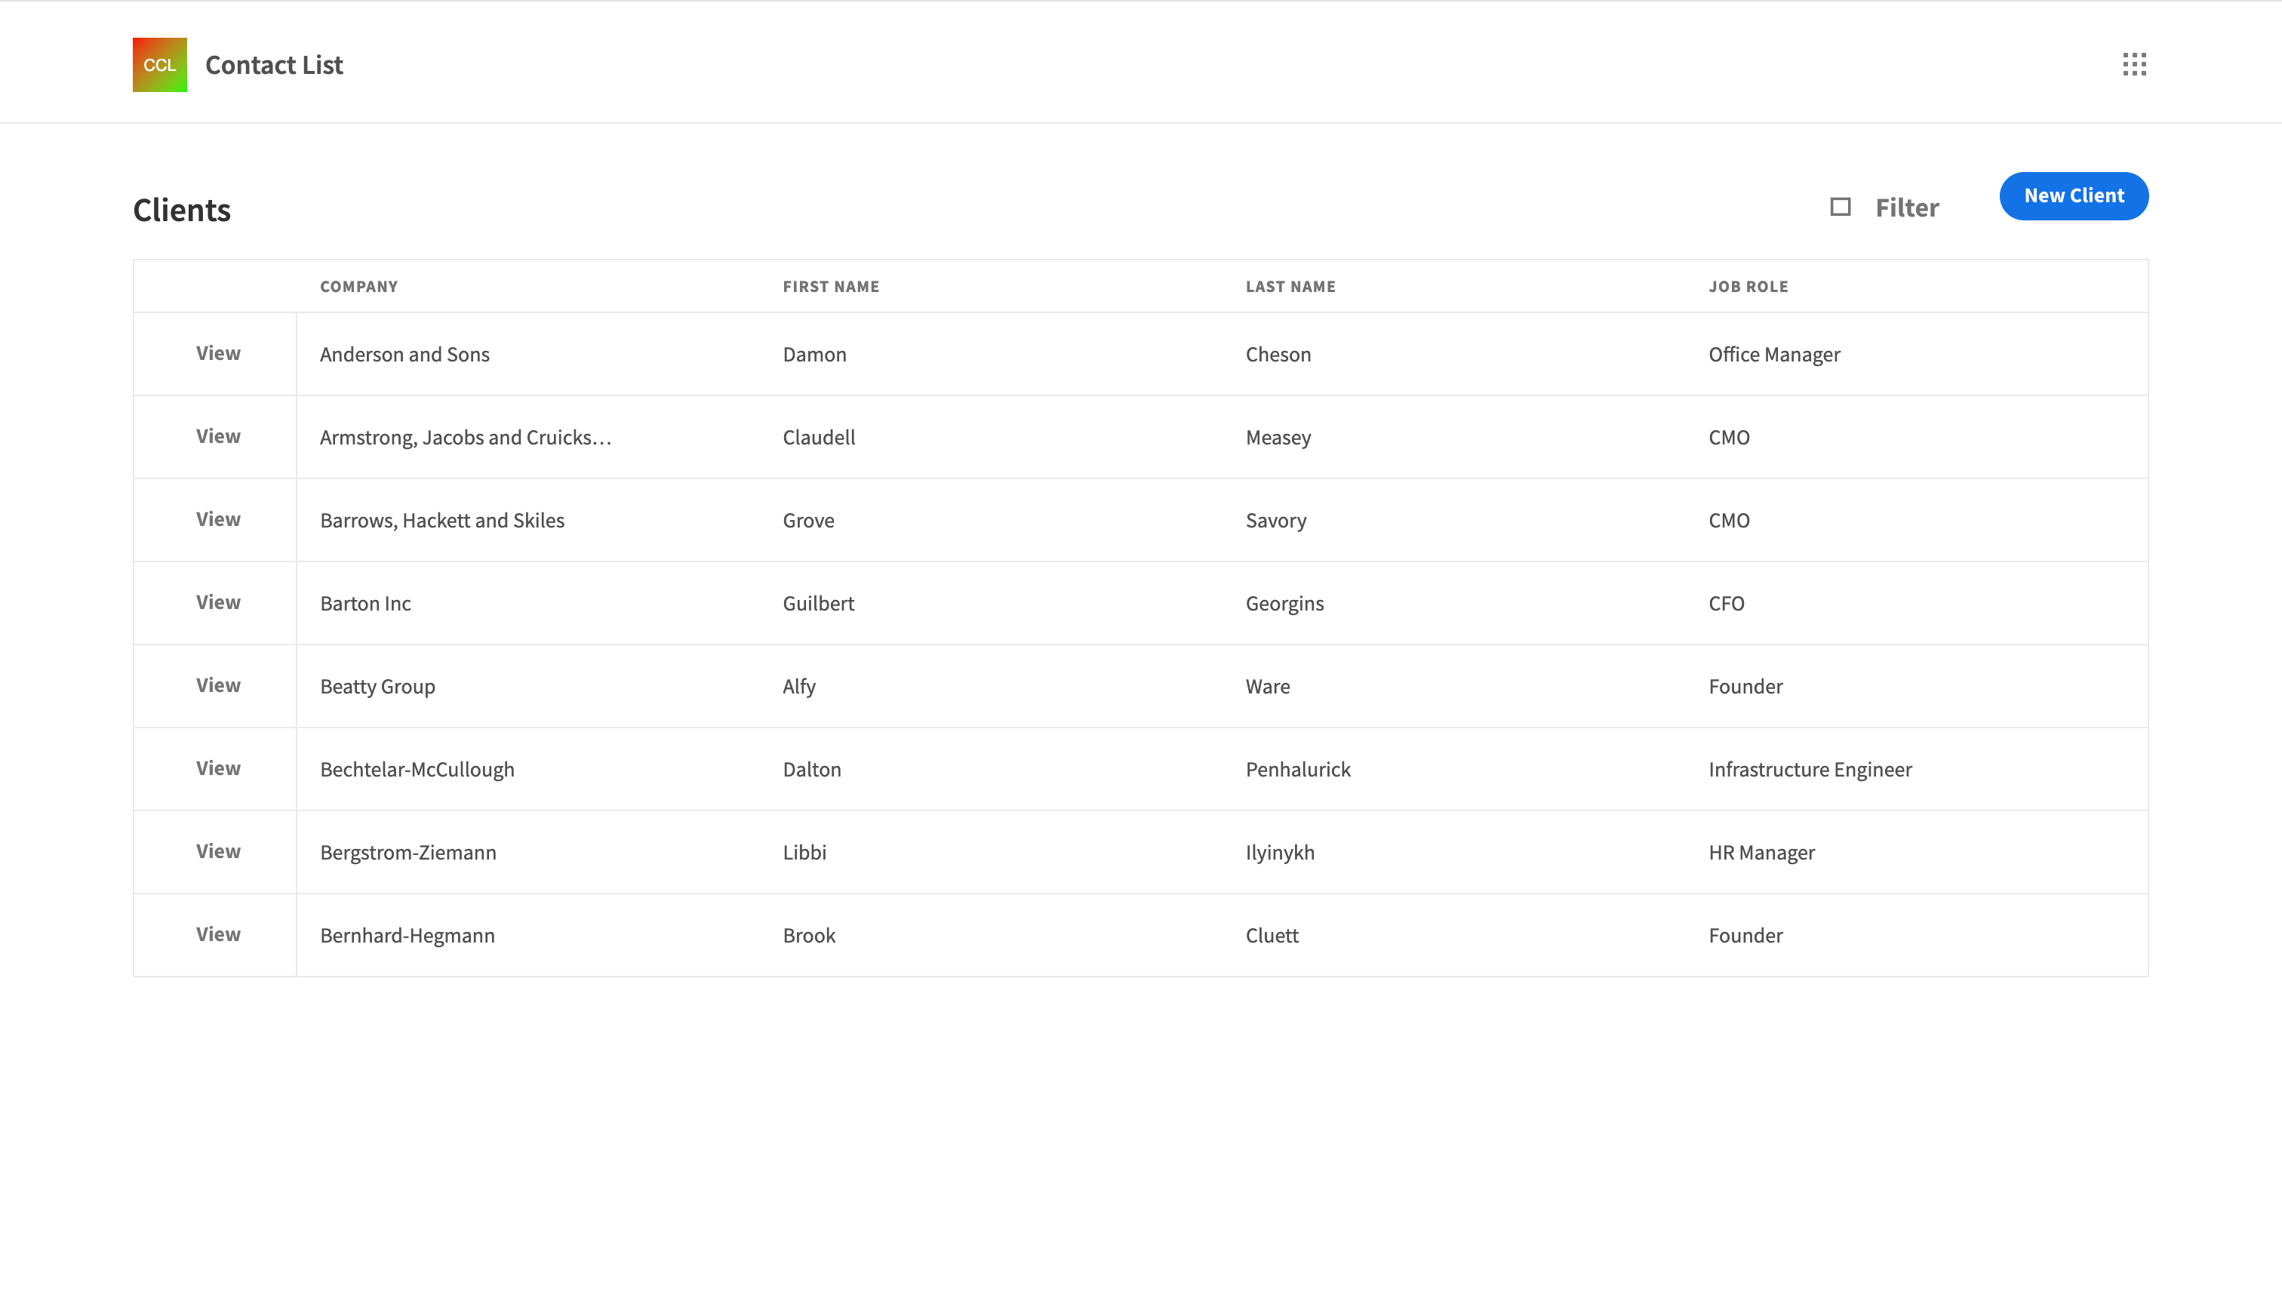View Guilbert Georgins CFO entry

point(217,602)
